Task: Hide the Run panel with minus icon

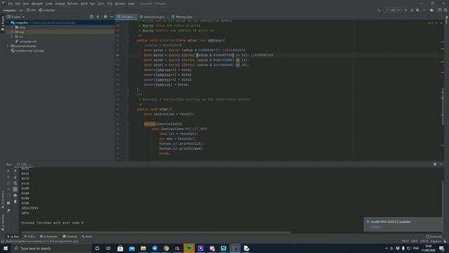Action: coord(441,164)
